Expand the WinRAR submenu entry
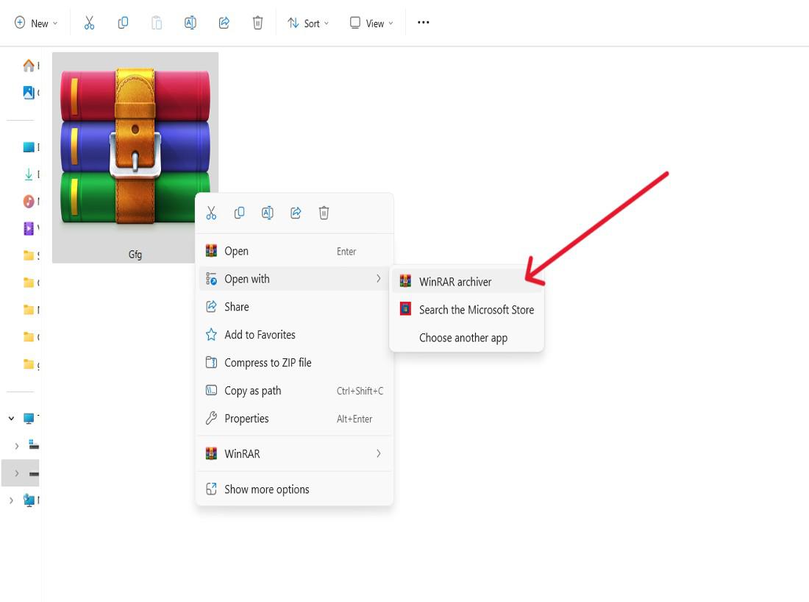The width and height of the screenshot is (809, 602). point(294,453)
